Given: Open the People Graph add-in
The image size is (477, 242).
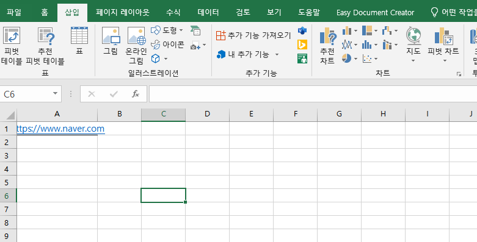Looking at the screenshot, I should (x=302, y=59).
